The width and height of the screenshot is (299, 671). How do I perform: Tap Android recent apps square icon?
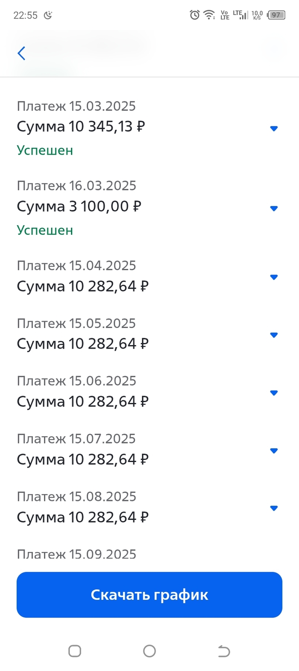(x=75, y=651)
